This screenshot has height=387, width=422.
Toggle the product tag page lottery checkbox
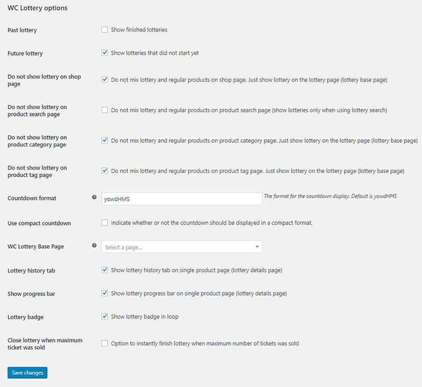coord(104,171)
